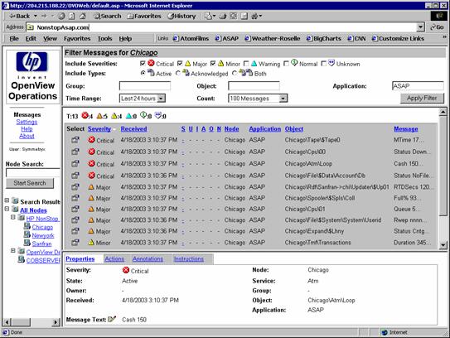Screen dimensions: 450x338
Task: Click the Stop icon in the toolbar
Action: point(62,16)
